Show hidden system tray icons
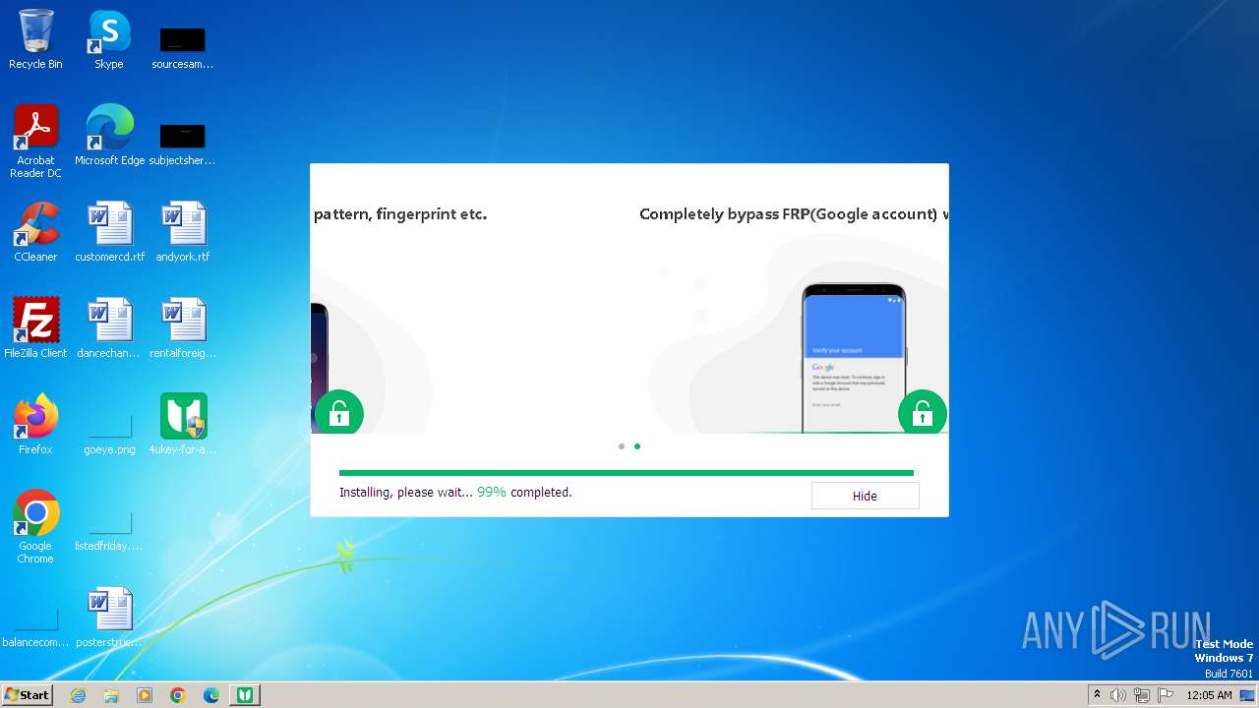This screenshot has height=708, width=1259. (1098, 695)
